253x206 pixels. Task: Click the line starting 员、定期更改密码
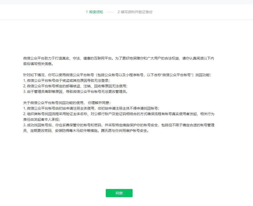[x=86, y=131]
